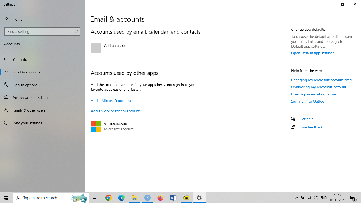This screenshot has width=361, height=203.
Task: Open the Get help link
Action: (x=306, y=119)
